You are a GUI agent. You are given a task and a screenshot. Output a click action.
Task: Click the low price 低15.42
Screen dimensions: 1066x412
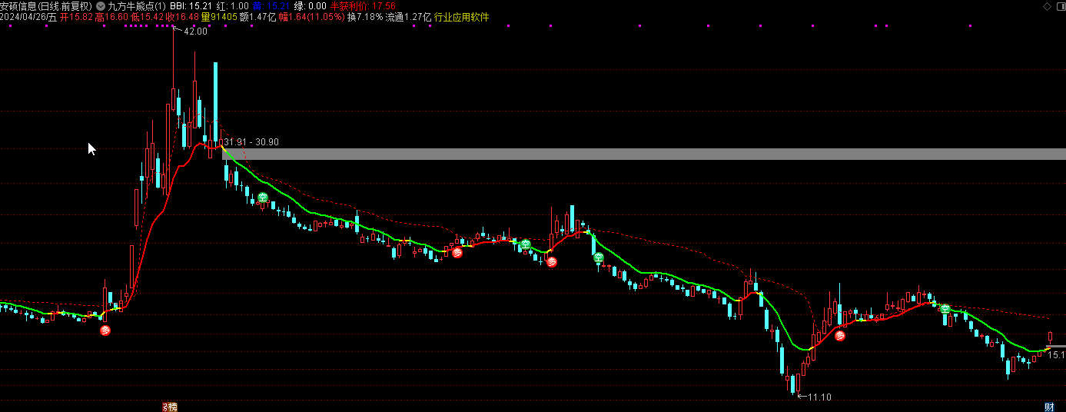pyautogui.click(x=147, y=17)
